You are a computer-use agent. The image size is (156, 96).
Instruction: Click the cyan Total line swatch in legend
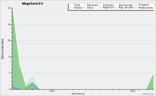click(71, 5)
